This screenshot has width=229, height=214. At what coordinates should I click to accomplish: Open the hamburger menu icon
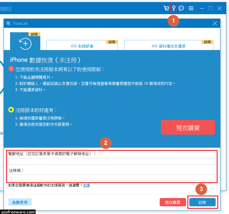[191, 8]
